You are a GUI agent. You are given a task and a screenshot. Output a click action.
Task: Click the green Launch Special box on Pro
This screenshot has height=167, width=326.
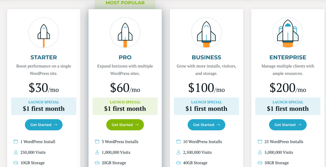pyautogui.click(x=125, y=106)
